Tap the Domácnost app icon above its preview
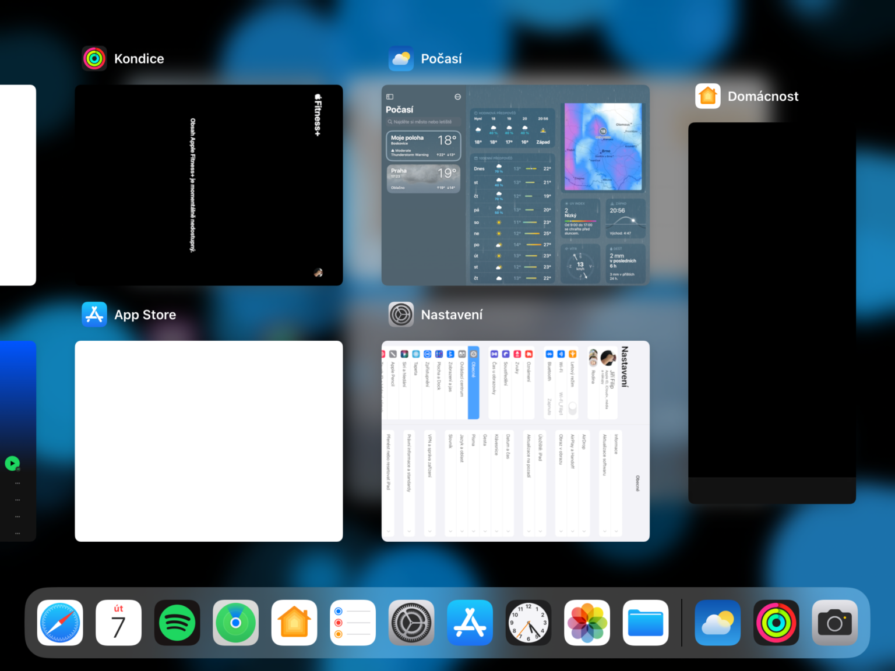The height and width of the screenshot is (671, 895). 707,96
